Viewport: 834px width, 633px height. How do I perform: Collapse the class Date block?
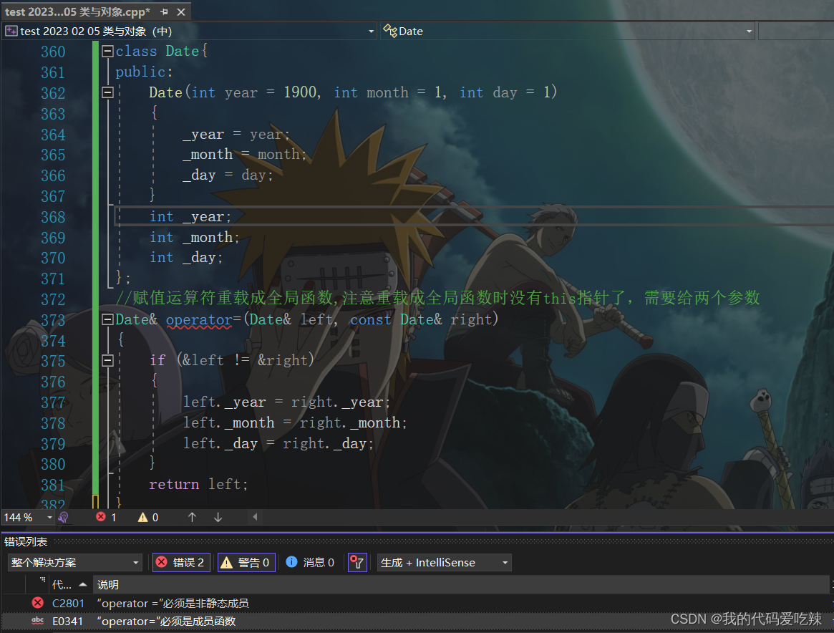[107, 51]
